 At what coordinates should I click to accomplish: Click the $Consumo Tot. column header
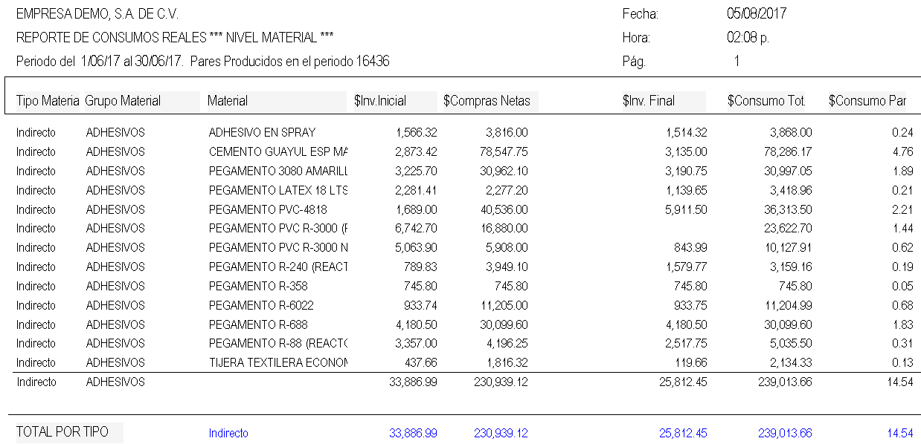tap(766, 101)
